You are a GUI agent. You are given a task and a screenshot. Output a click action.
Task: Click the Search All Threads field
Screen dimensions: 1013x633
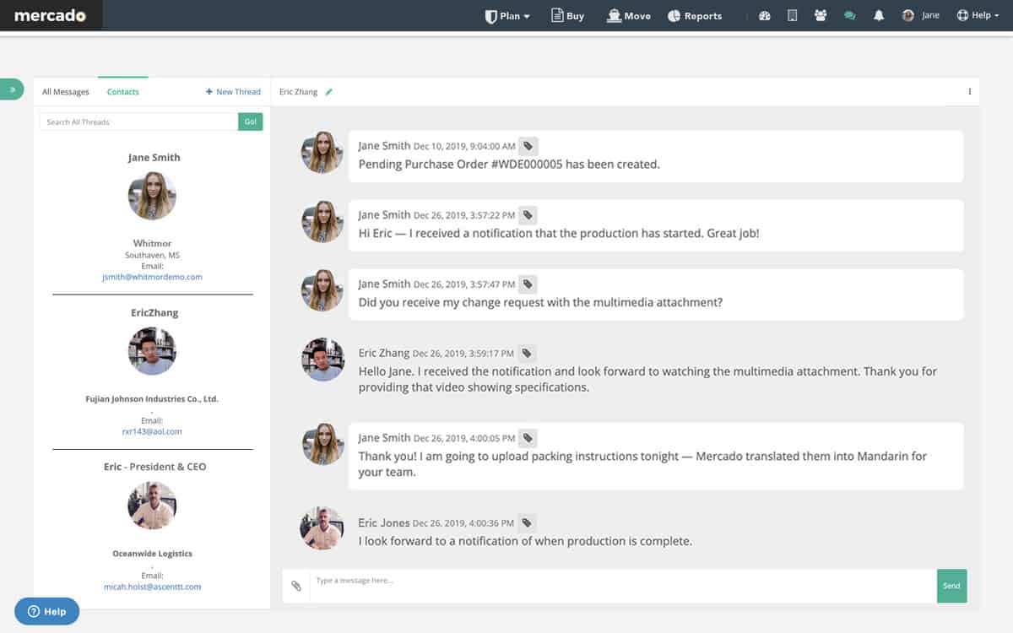coord(139,122)
